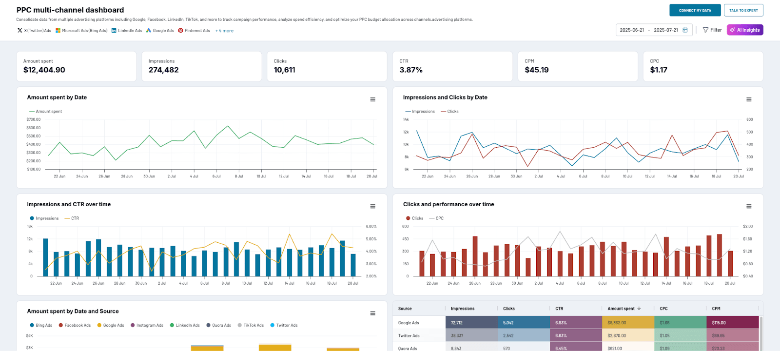Toggle TikTok Ads series in source legend
This screenshot has height=351, width=780.
pyautogui.click(x=251, y=325)
